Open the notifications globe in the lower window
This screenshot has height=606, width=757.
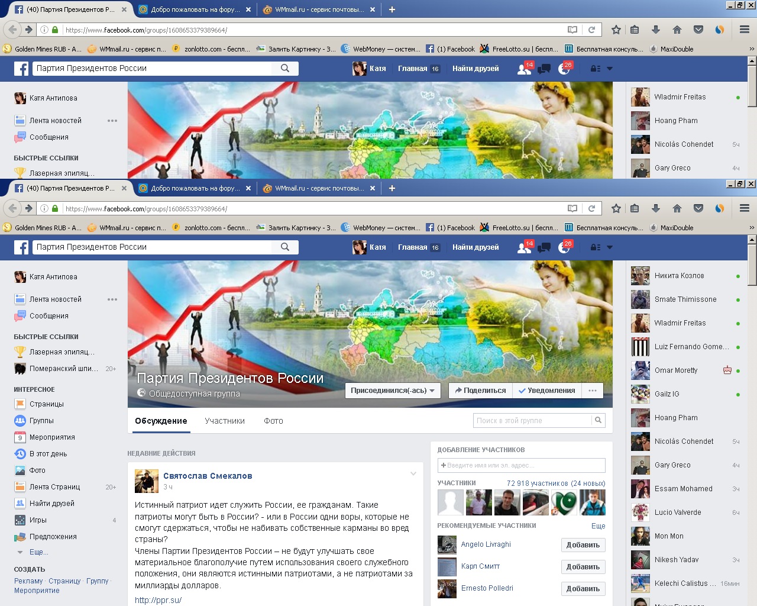[564, 248]
